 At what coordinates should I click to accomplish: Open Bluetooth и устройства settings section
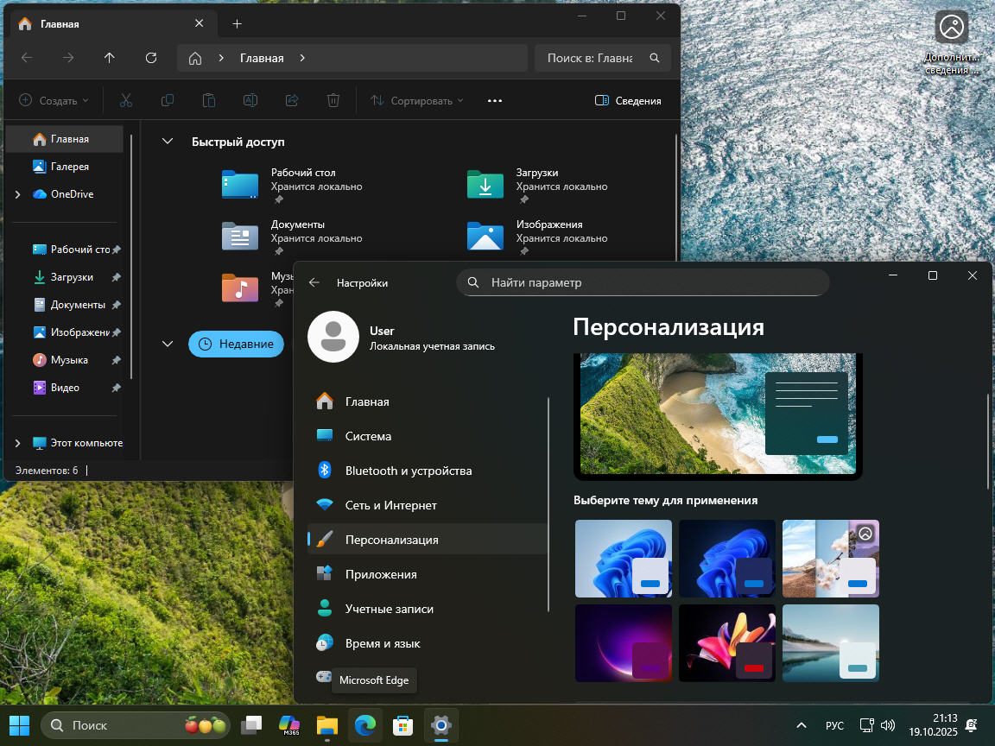pos(408,471)
